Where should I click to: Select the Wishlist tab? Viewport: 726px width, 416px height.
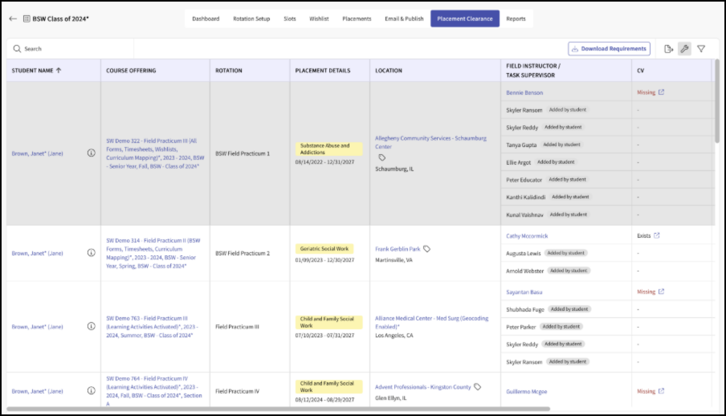click(x=319, y=18)
